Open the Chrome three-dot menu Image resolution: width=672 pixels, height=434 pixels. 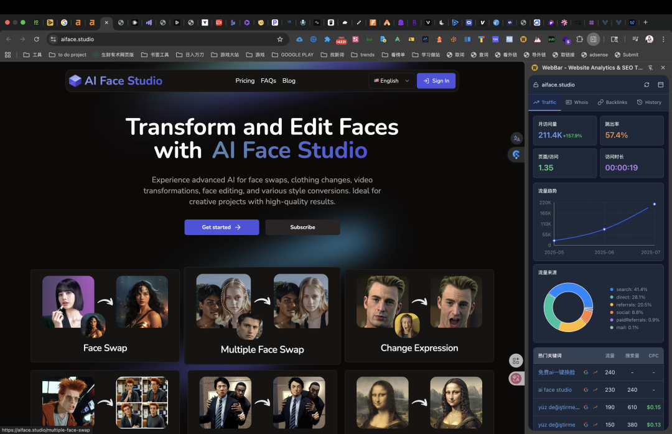pos(663,39)
